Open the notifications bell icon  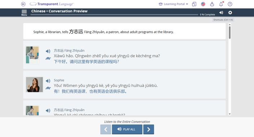[x=221, y=4]
